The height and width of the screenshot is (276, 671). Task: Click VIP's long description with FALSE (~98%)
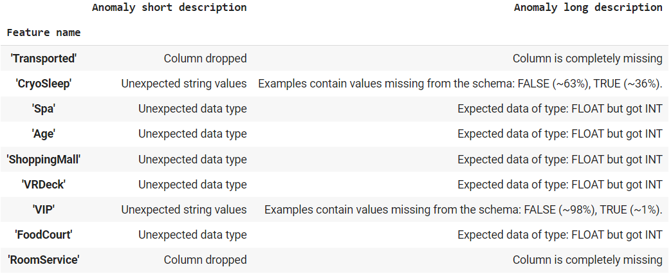tap(463, 210)
